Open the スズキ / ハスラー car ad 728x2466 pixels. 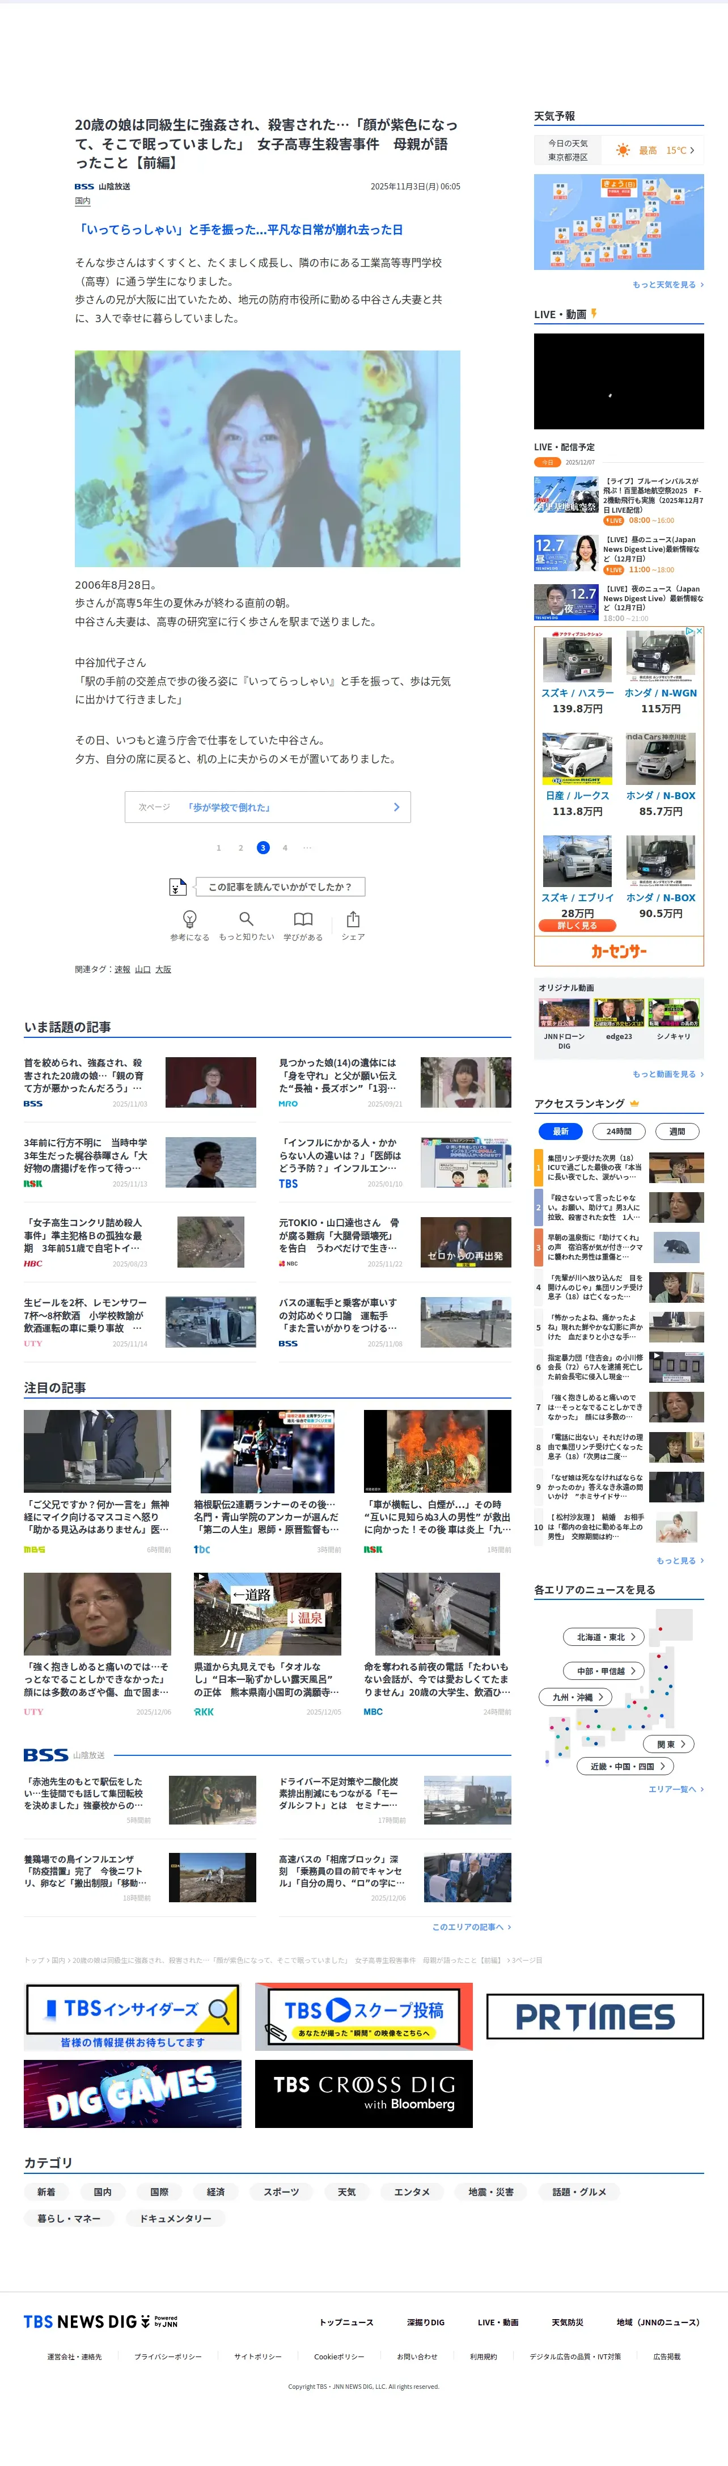click(578, 674)
